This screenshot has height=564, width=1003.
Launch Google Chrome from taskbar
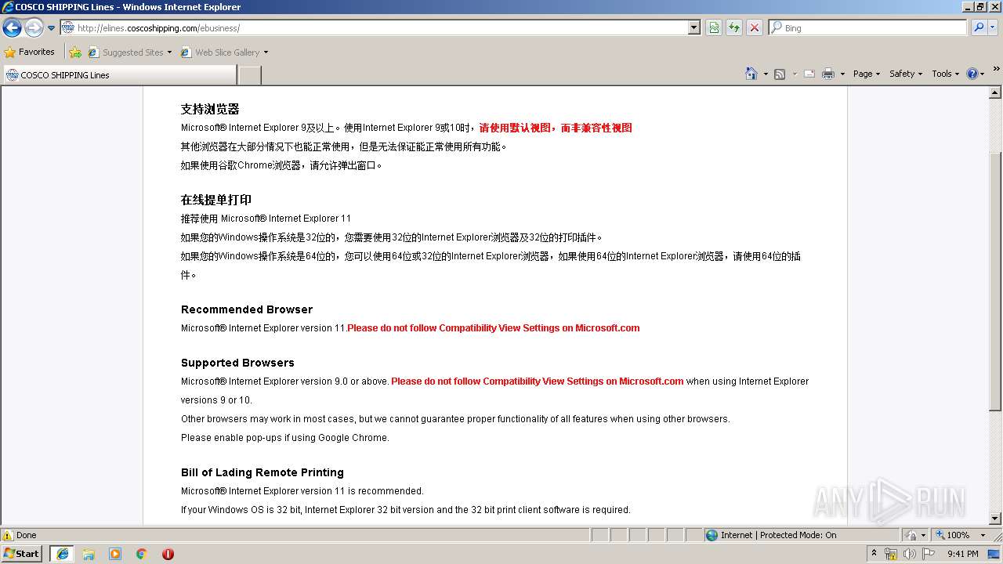tap(142, 554)
